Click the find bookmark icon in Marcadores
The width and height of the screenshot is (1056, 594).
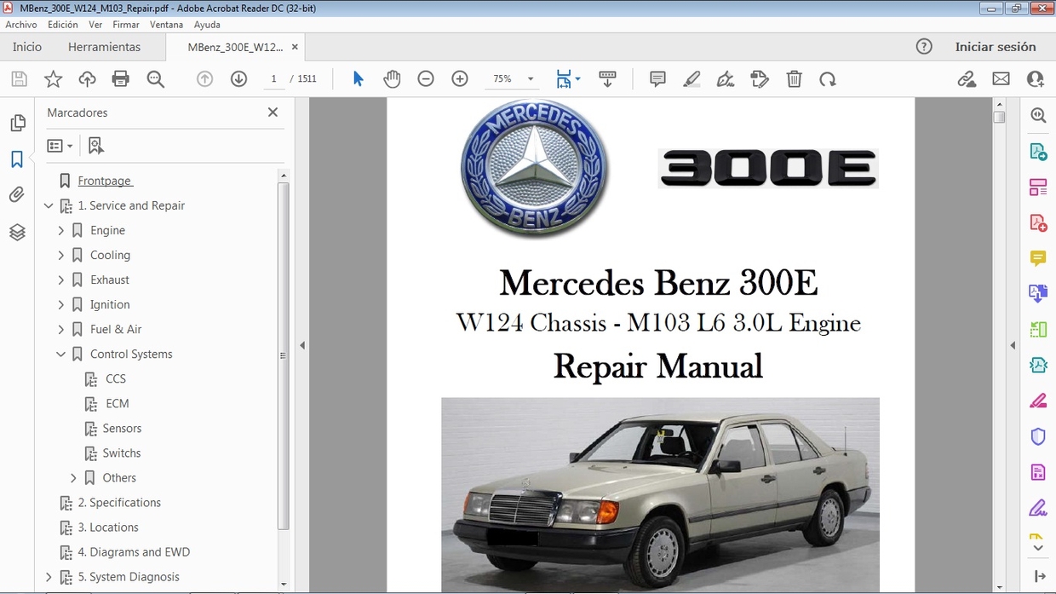tap(95, 146)
